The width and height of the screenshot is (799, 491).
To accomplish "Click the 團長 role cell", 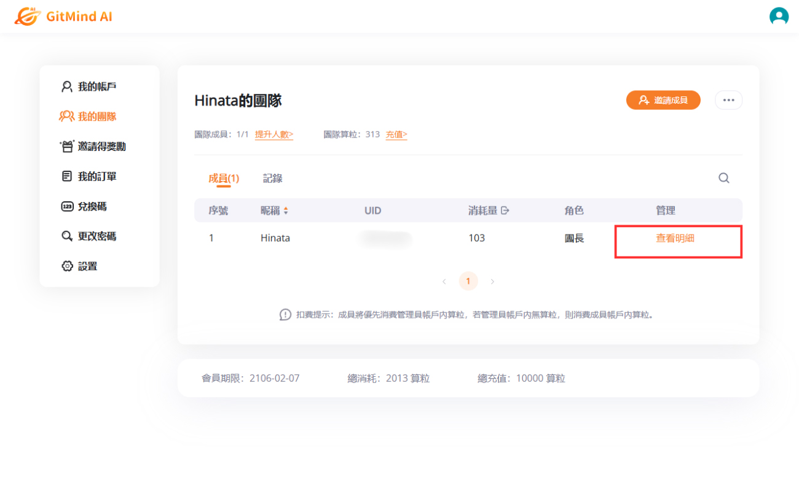I will (574, 238).
